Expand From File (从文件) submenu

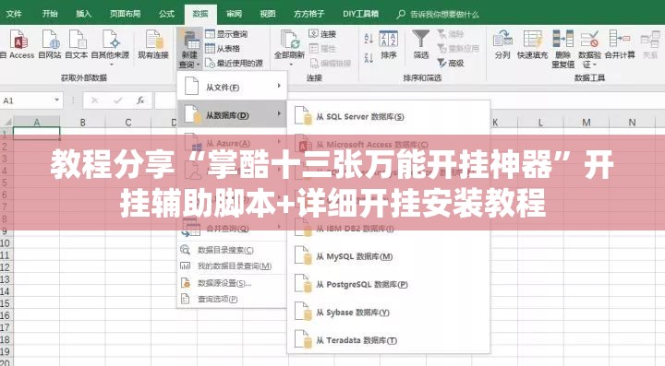[232, 87]
